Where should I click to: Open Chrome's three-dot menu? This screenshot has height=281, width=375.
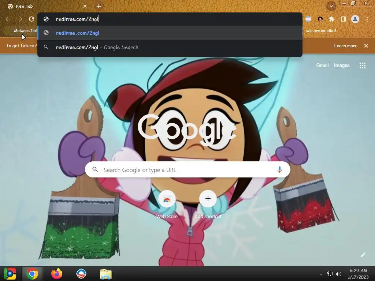point(367,19)
